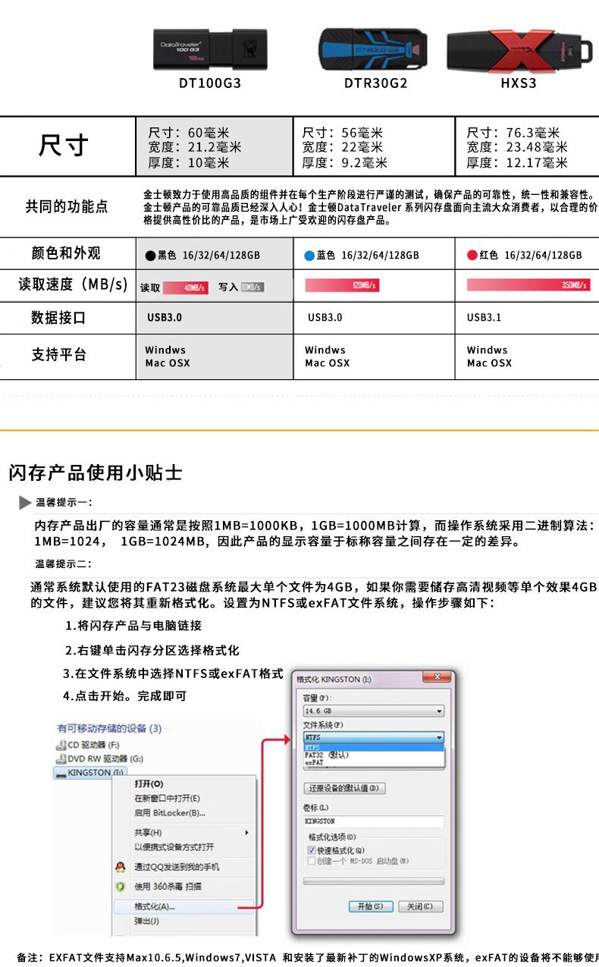Click the blue color dot for DTR30G2

point(309,256)
